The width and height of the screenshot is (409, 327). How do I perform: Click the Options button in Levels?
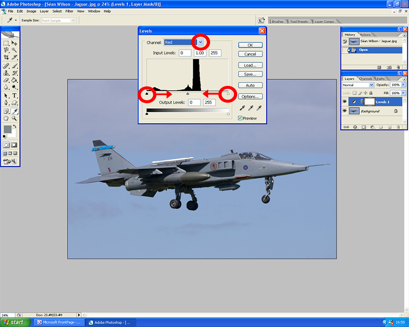(250, 97)
